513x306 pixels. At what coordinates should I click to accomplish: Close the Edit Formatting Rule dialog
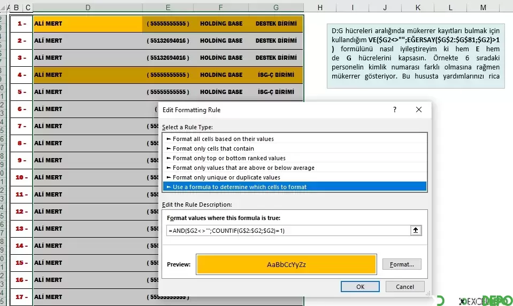419,109
